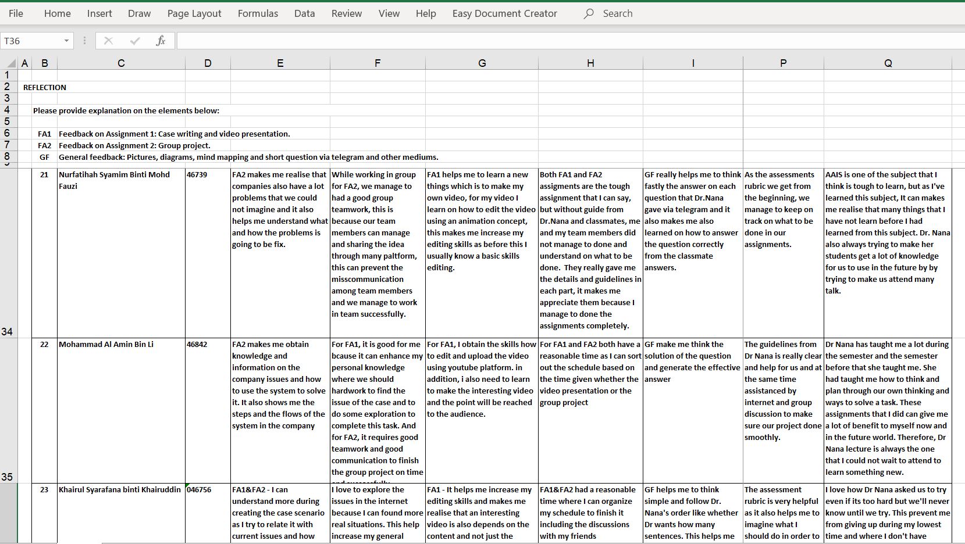Click the GF label cell
This screenshot has height=544, width=965.
(x=45, y=157)
